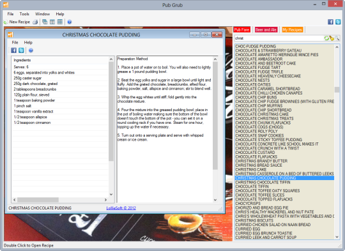
Task: Click the ingredients vertical scrollbar down arrow
Action: click(111, 194)
